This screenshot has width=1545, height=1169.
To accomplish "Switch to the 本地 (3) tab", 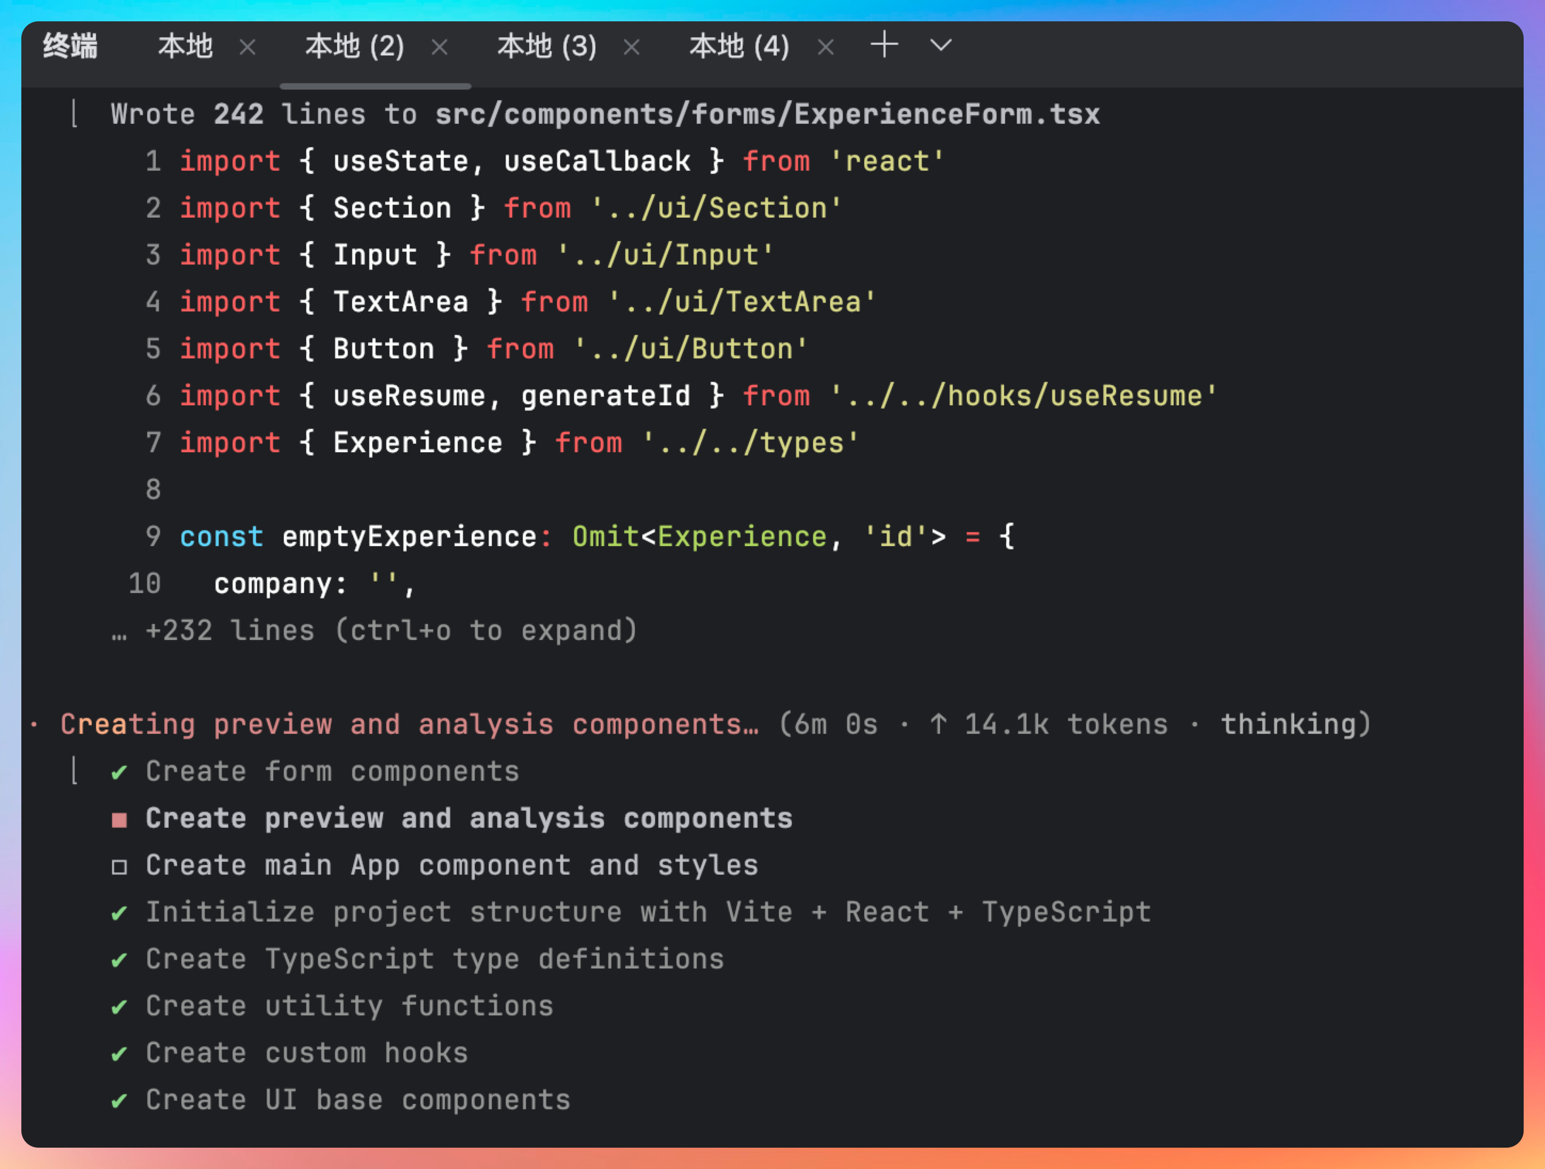I will tap(547, 47).
